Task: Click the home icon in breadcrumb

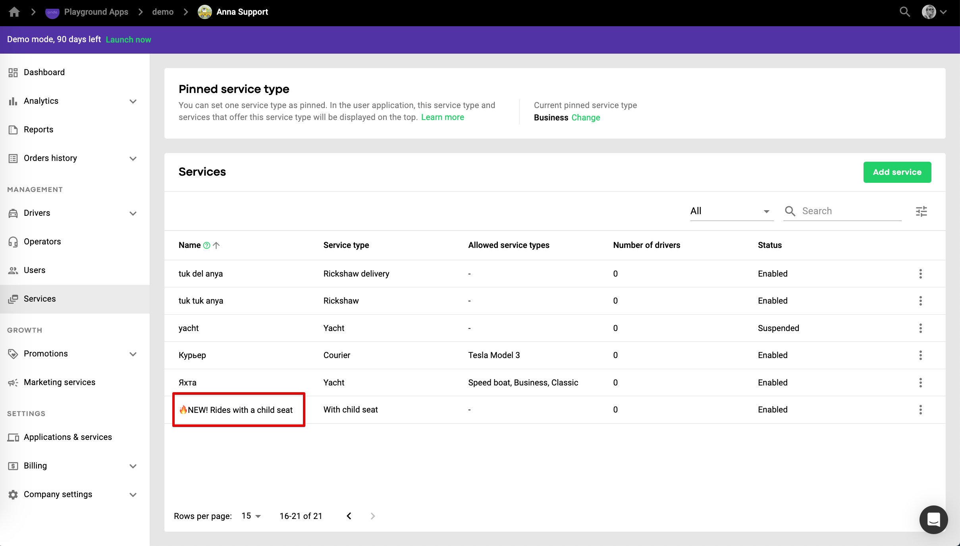Action: point(14,12)
